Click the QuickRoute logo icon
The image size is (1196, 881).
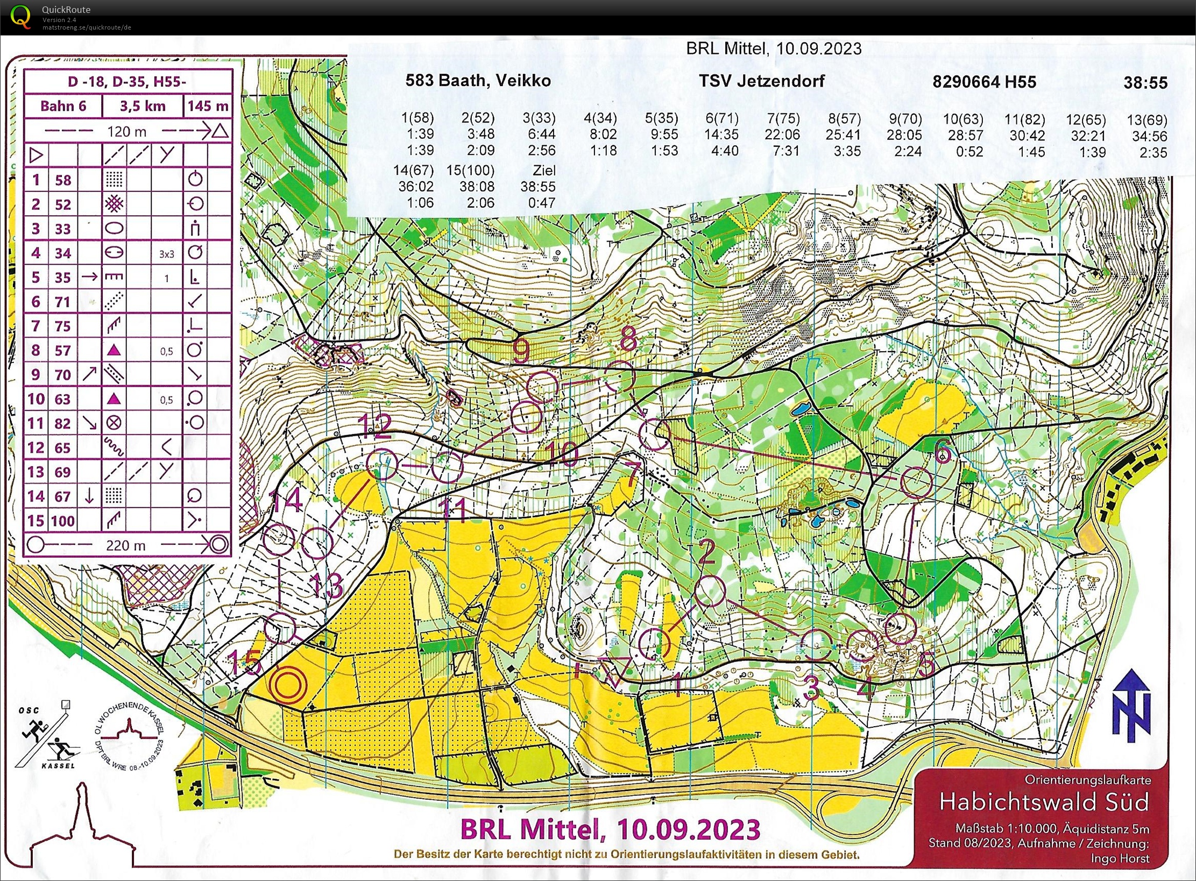point(20,16)
